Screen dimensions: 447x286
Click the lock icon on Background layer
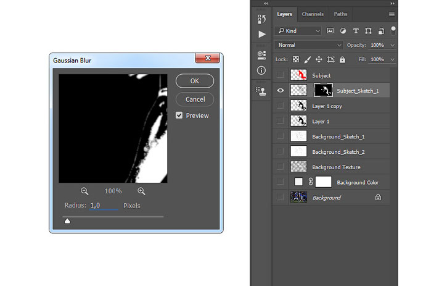pos(378,197)
